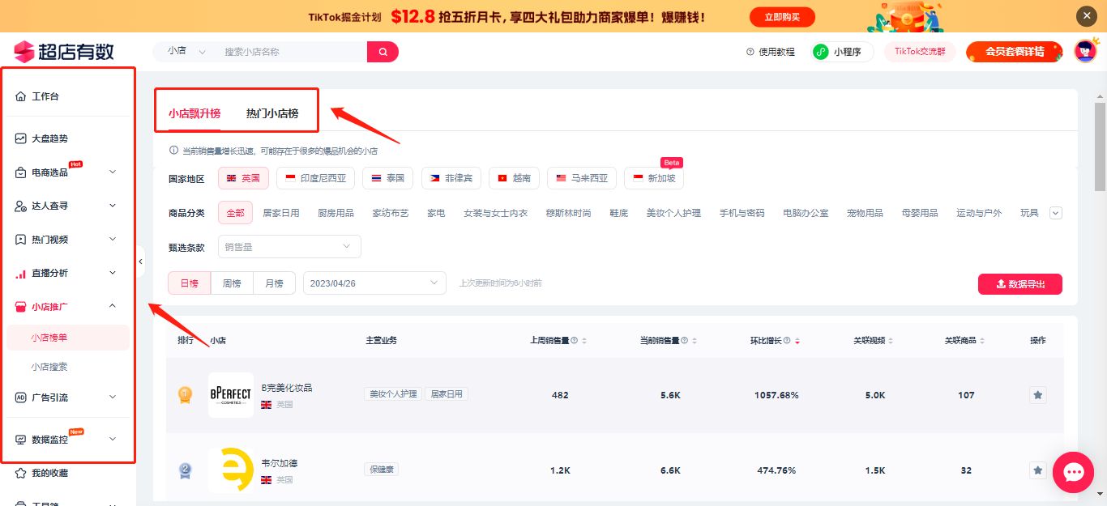Switch to the 热门小店榜 tab
Image resolution: width=1107 pixels, height=506 pixels.
pos(275,113)
